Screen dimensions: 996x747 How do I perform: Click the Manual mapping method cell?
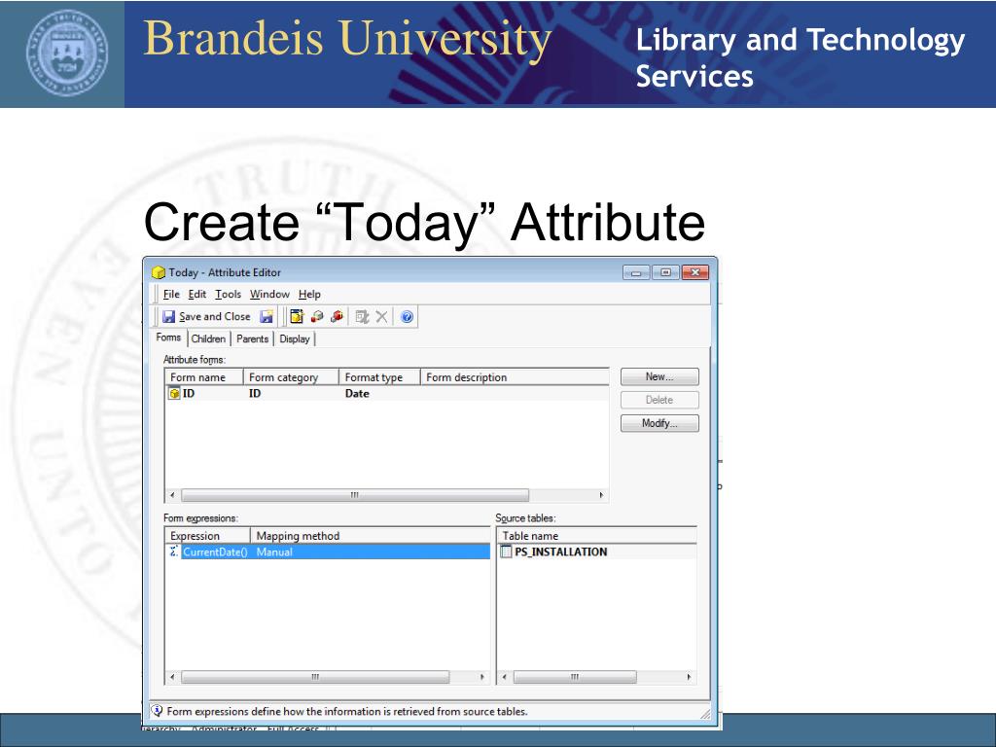(274, 551)
